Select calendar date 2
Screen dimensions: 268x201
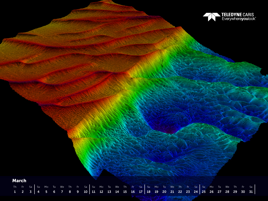(x=23, y=192)
